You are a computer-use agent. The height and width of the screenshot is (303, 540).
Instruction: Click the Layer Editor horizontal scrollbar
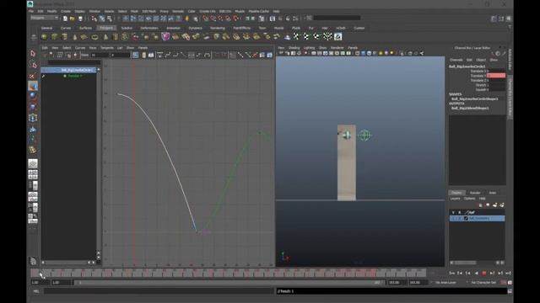click(x=477, y=263)
